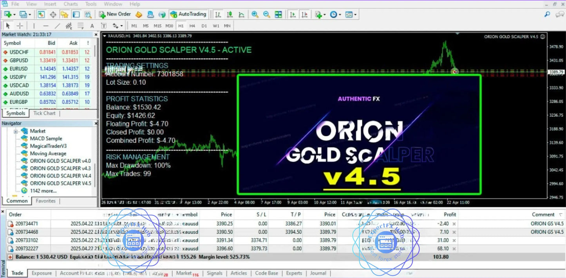Viewport: 566px width, 278px height.
Task: Open dropdown arrow beside Periods clock
Action: 340,14
